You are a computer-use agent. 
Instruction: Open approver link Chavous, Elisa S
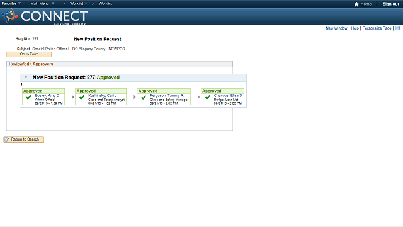228,95
